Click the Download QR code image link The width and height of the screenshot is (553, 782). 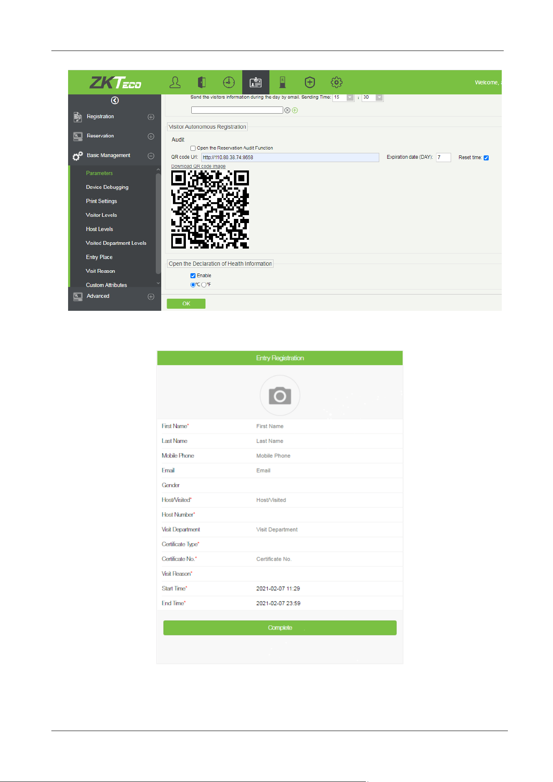tap(198, 166)
